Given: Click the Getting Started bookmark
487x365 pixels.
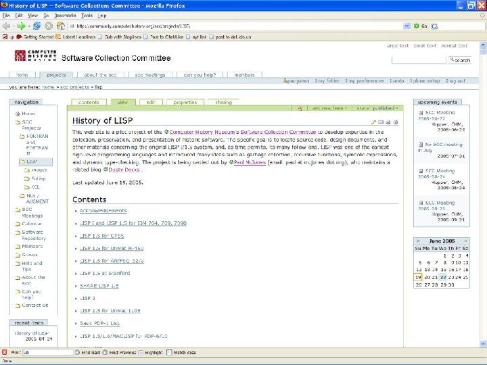Looking at the screenshot, I should pos(35,37).
